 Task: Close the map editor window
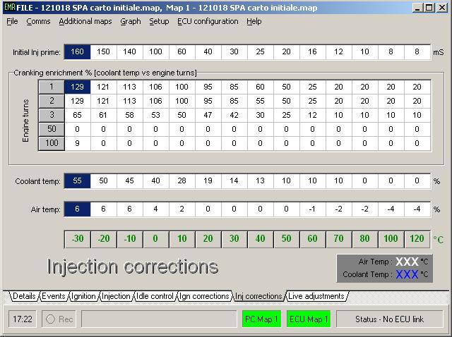coord(442,8)
